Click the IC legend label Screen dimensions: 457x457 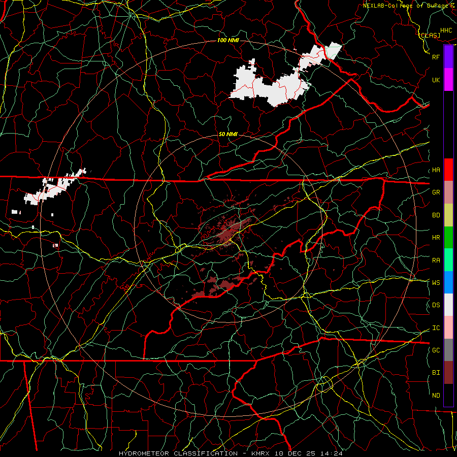pyautogui.click(x=436, y=328)
